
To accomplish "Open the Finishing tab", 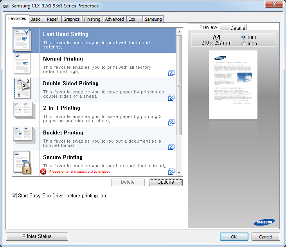I will coord(92,19).
